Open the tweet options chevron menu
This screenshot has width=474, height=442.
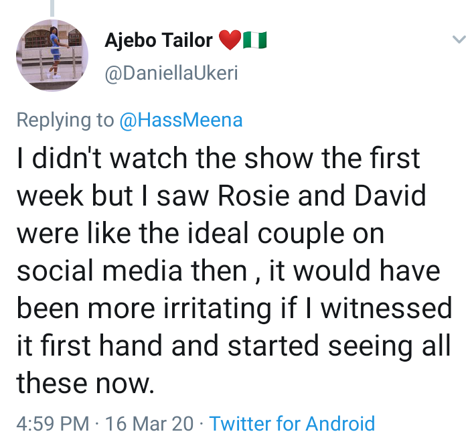coord(459,40)
